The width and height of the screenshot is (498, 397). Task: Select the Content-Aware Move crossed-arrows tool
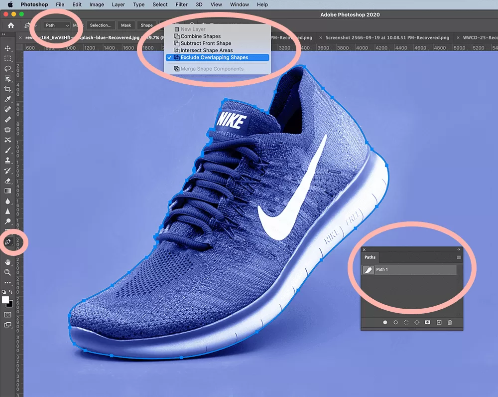pos(7,140)
